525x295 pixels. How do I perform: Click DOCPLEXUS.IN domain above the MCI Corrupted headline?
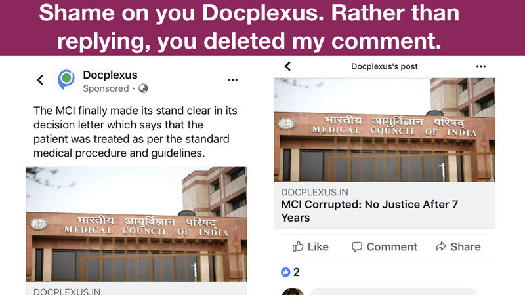[x=316, y=192]
